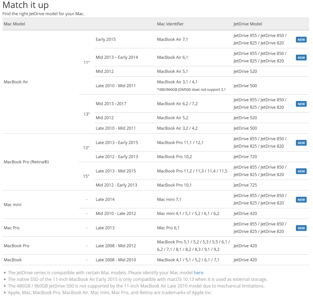Click the NEW badge for Mac Pro 6,1
Image resolution: width=313 pixels, height=298 pixels.
[301, 228]
